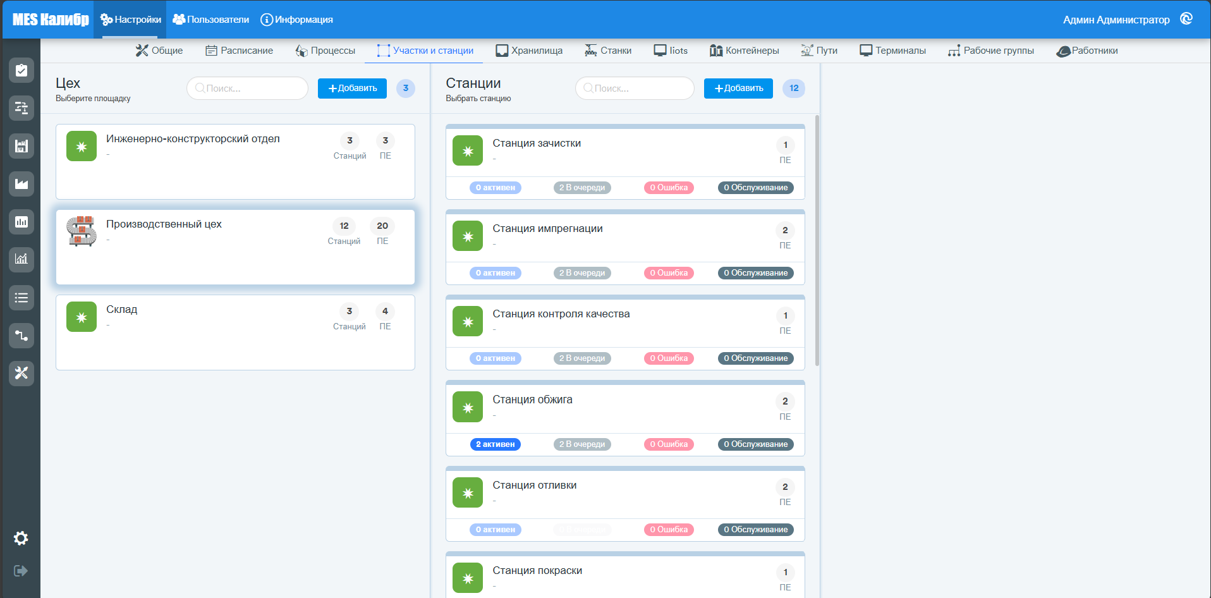Open Станция импрегнации station name

click(547, 229)
